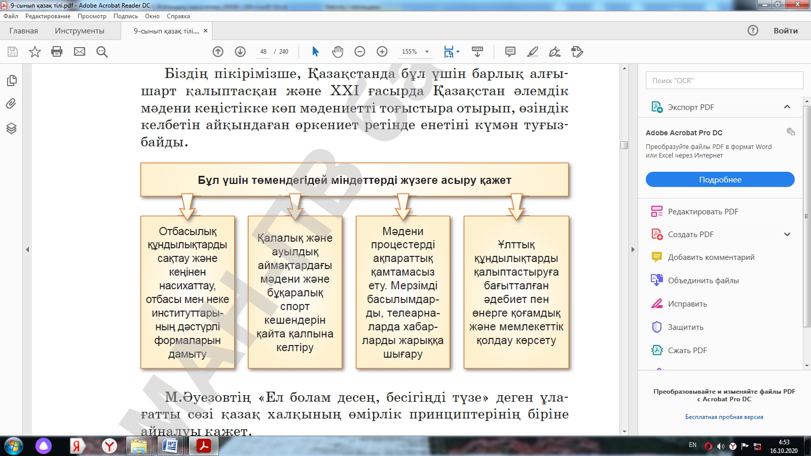811x456 pixels.
Task: Add bookmark with the star icon
Action: (x=34, y=52)
